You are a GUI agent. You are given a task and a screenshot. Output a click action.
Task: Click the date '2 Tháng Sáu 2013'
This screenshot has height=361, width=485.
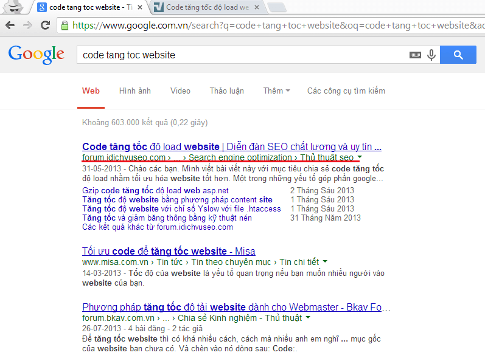[x=322, y=191]
